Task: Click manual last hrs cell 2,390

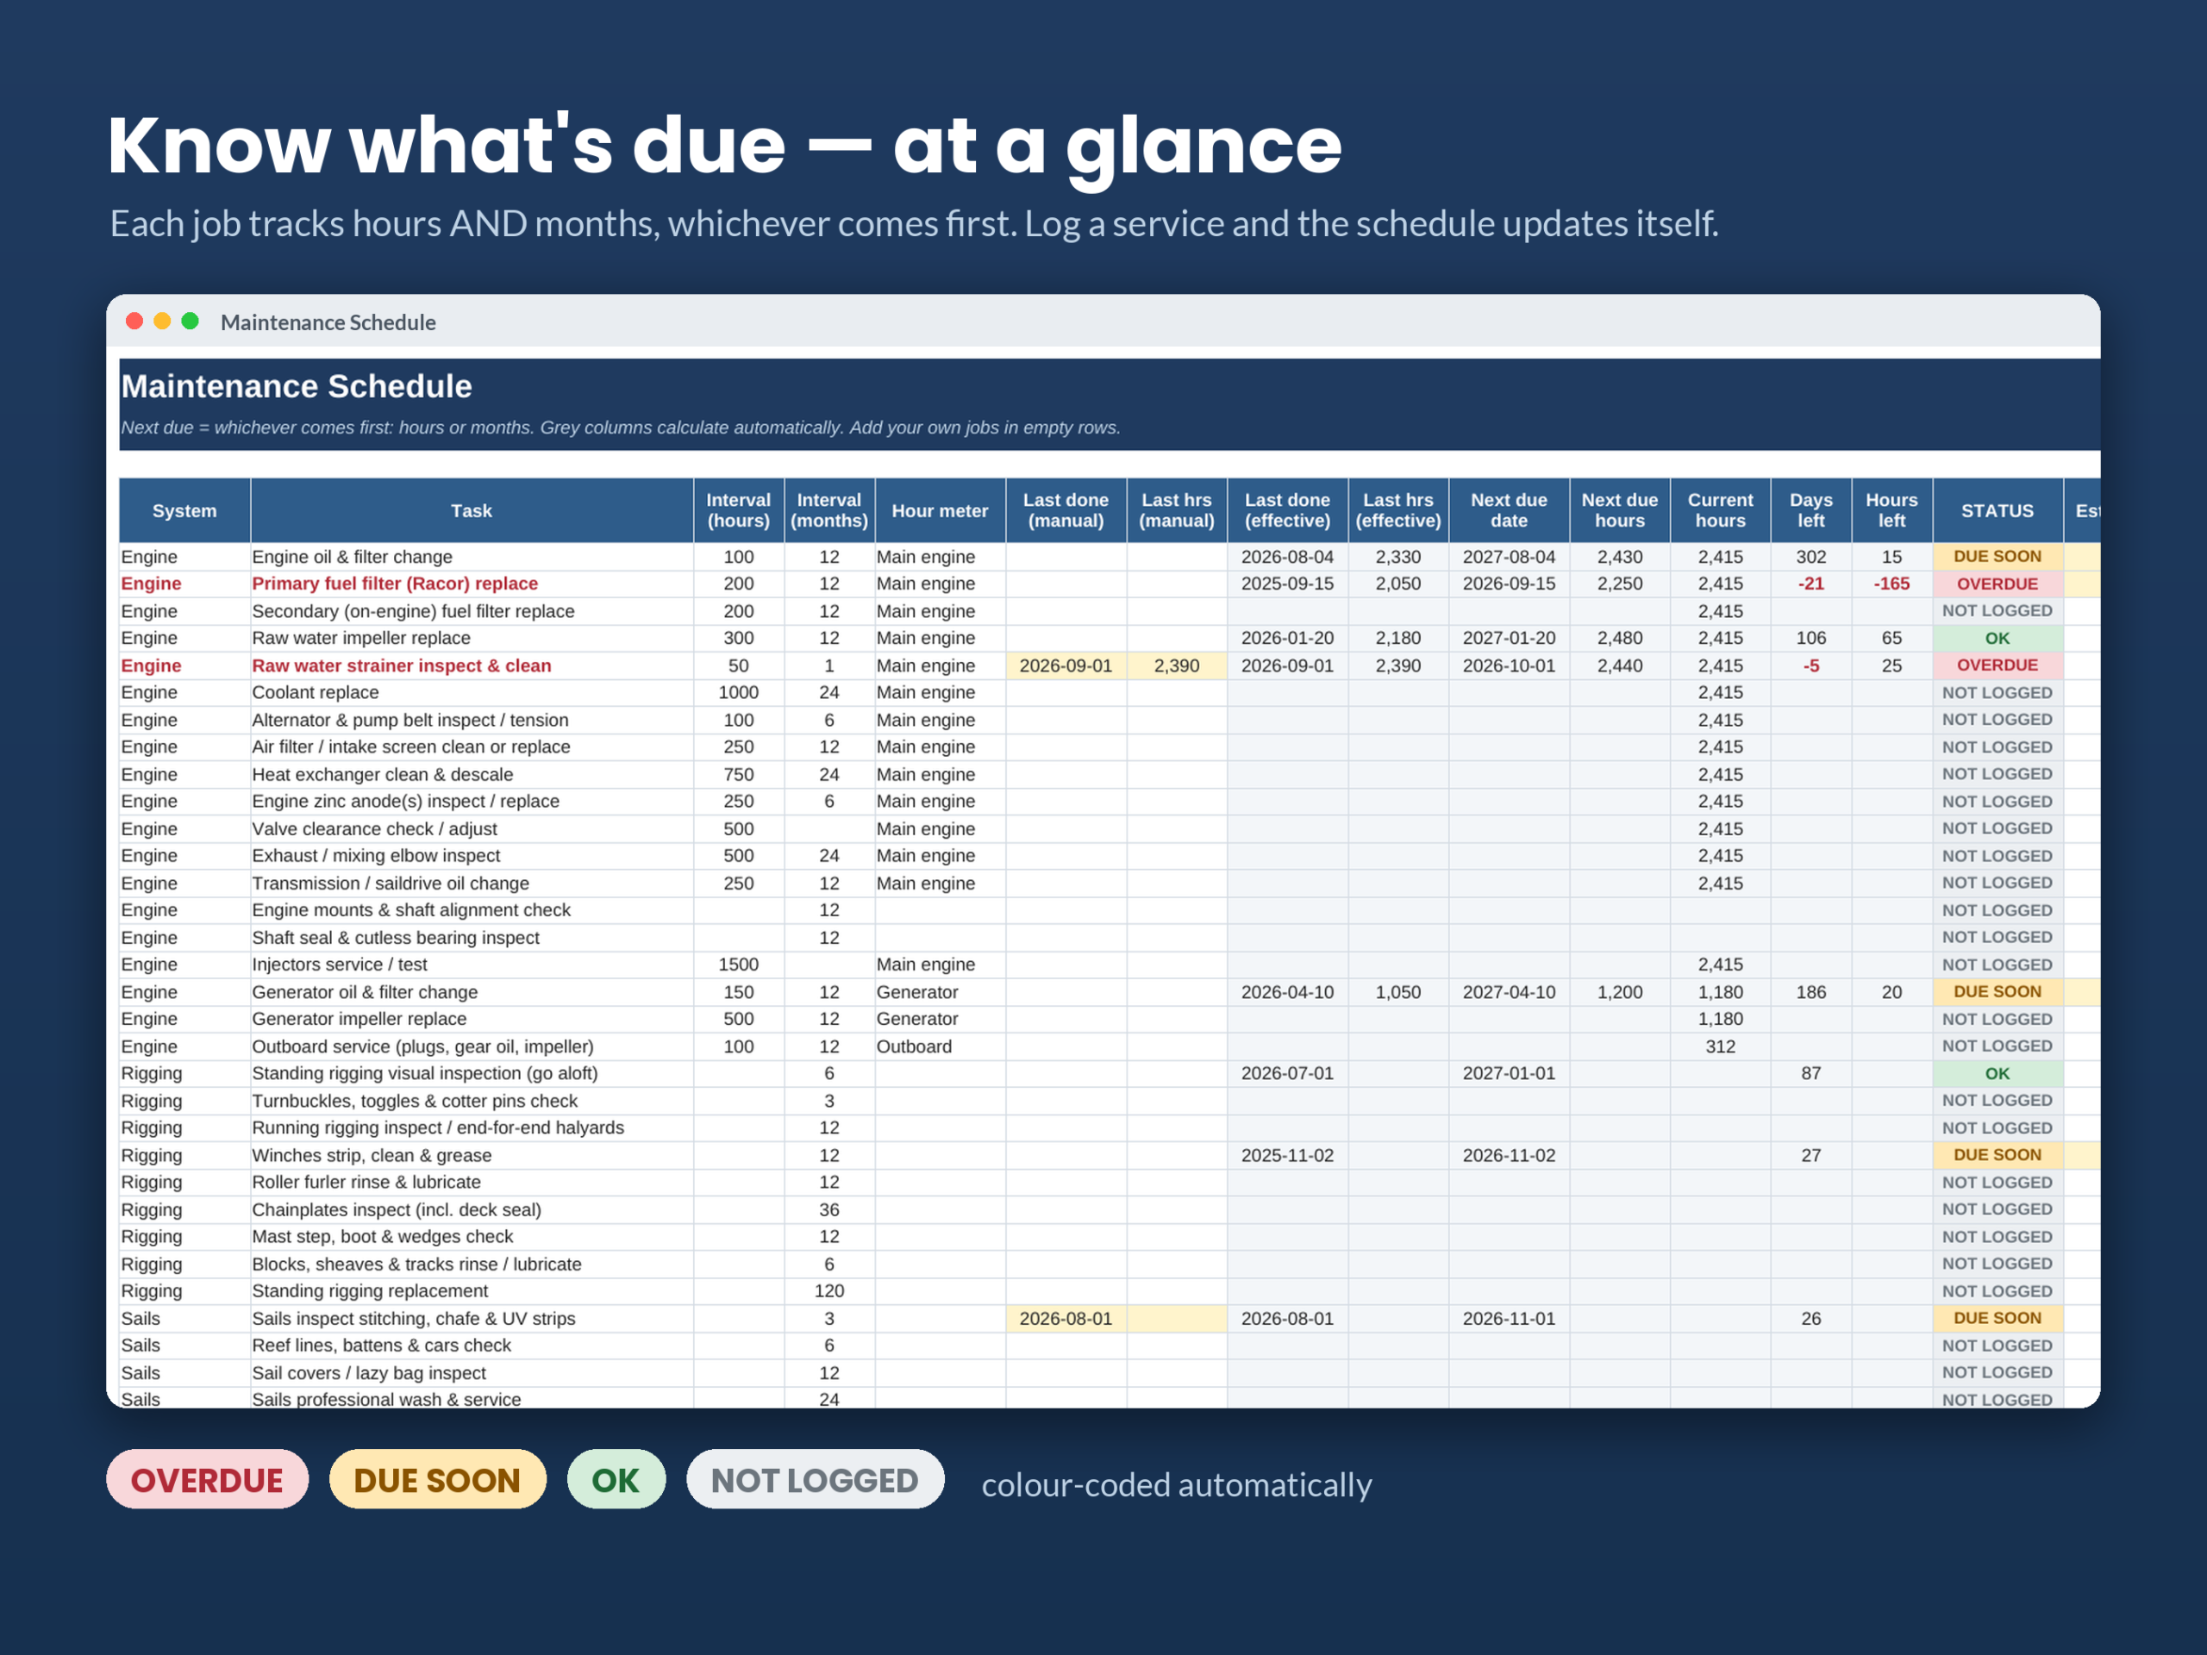Action: tap(1178, 665)
